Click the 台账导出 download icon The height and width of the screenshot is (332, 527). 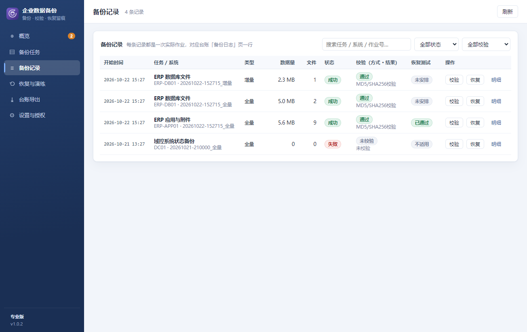click(x=12, y=99)
